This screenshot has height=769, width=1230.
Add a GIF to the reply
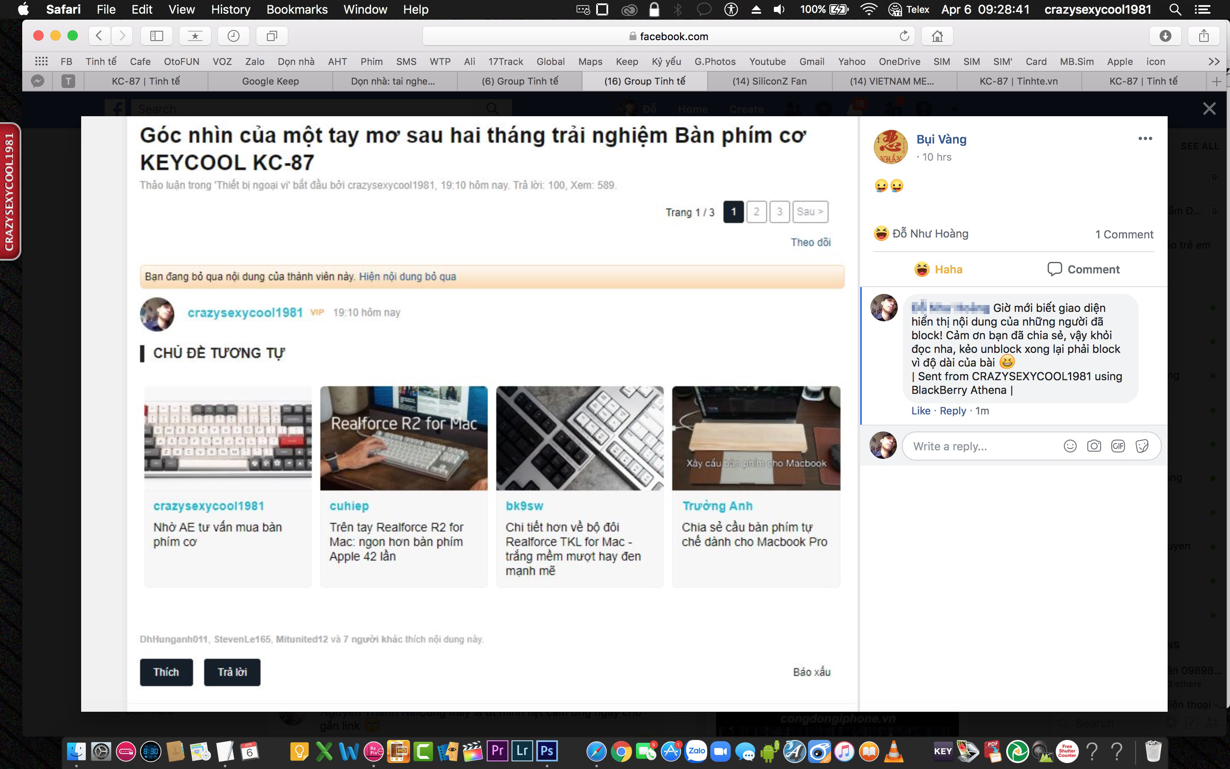click(x=1118, y=446)
